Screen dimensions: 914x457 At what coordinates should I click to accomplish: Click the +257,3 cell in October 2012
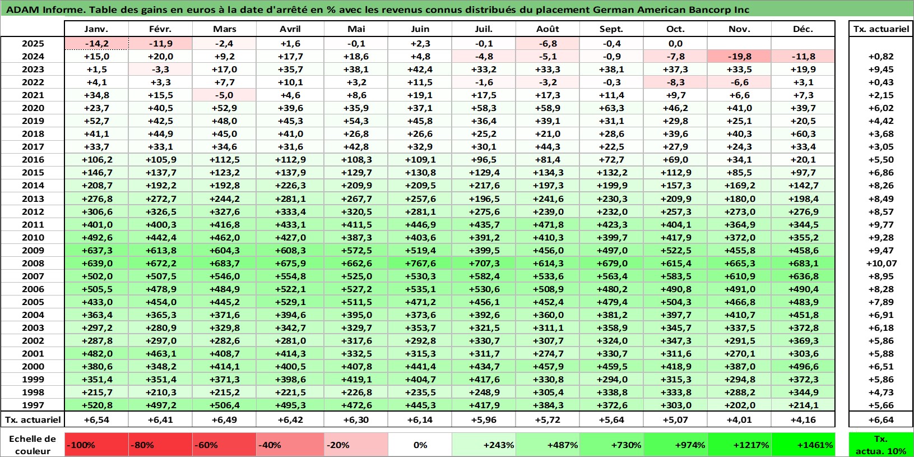click(x=675, y=211)
